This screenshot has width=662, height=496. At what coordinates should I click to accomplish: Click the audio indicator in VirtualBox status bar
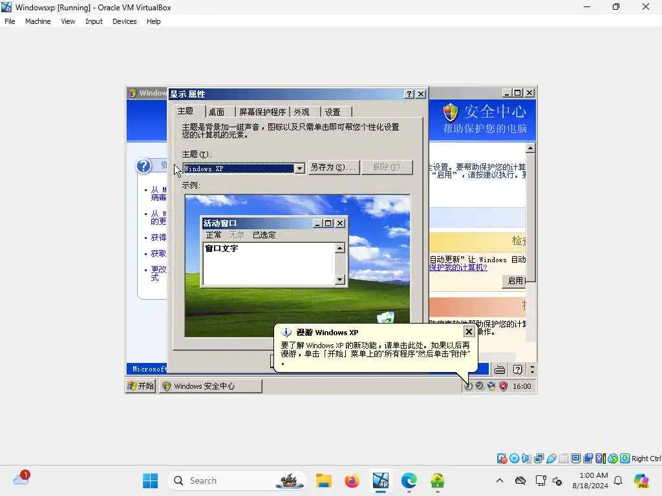(x=526, y=459)
